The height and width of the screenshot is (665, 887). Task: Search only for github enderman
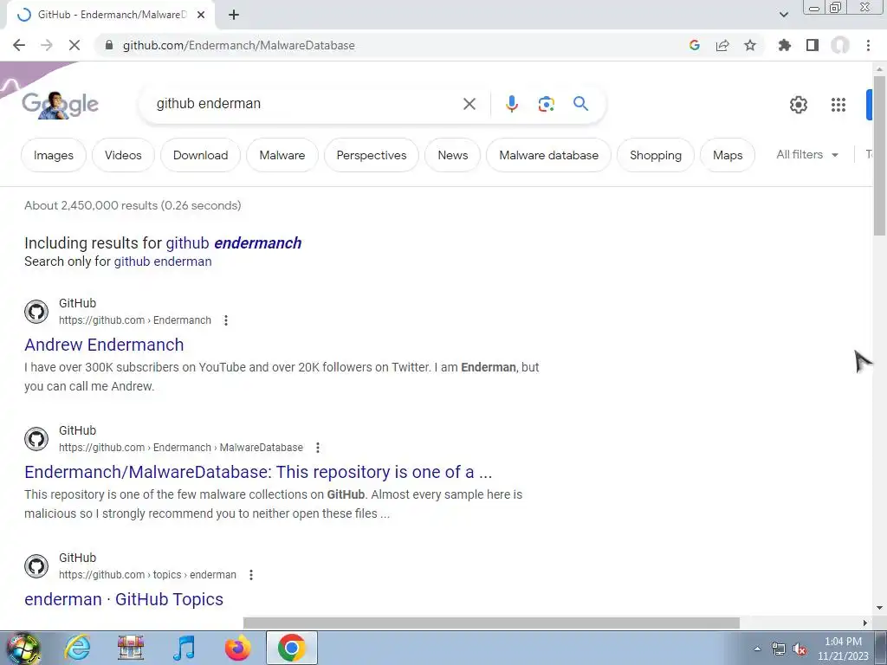coord(163,261)
